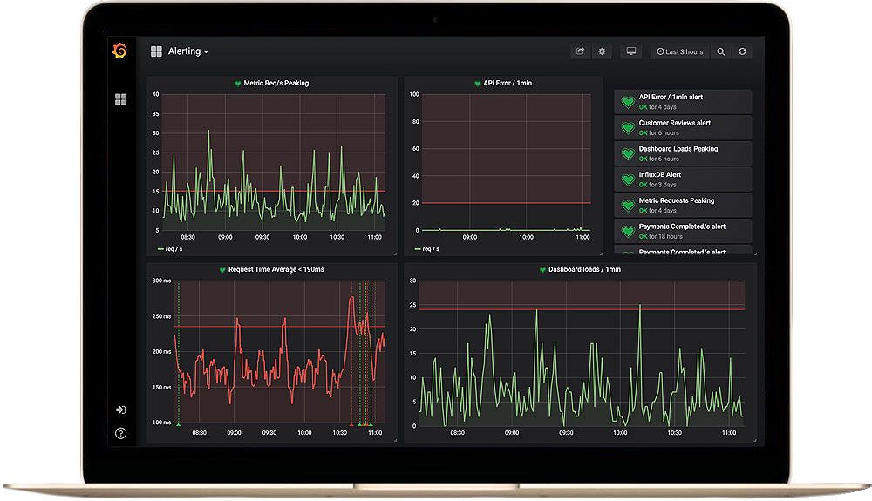Open the Metric Requests Peaking alert entry
The image size is (872, 501).
click(x=683, y=206)
